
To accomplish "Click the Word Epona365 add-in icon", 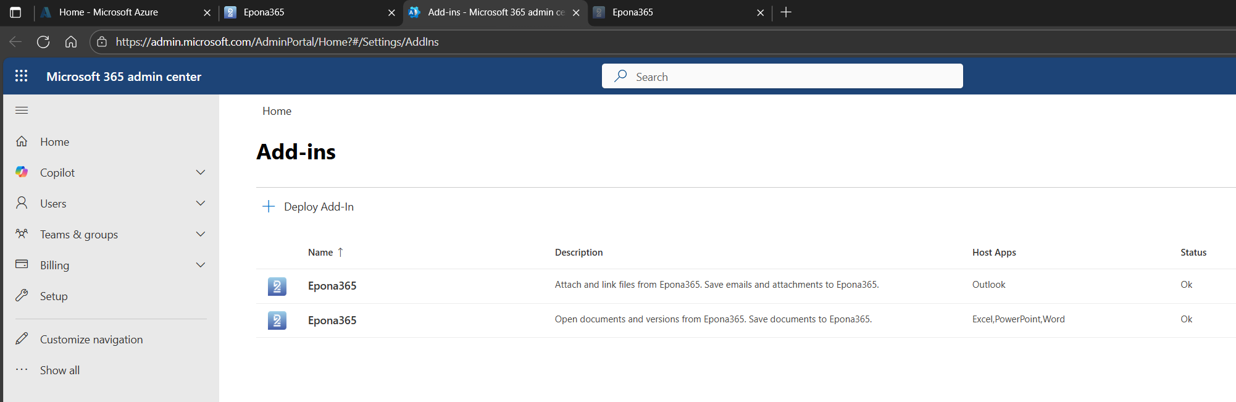I will tap(277, 320).
